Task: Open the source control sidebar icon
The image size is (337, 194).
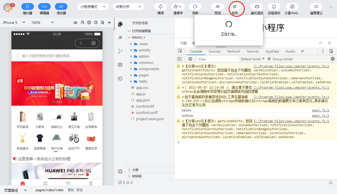Action: pyautogui.click(x=120, y=51)
